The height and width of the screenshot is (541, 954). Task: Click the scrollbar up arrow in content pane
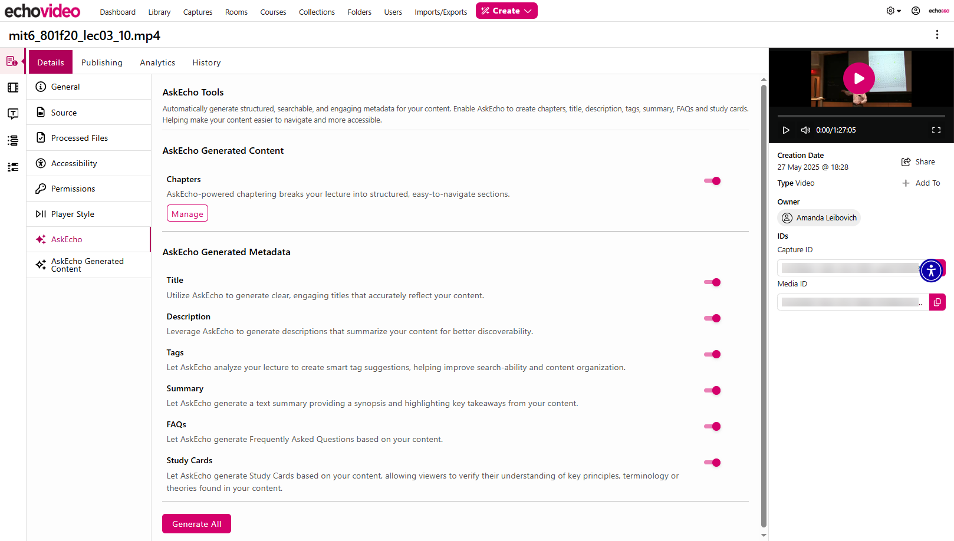764,79
